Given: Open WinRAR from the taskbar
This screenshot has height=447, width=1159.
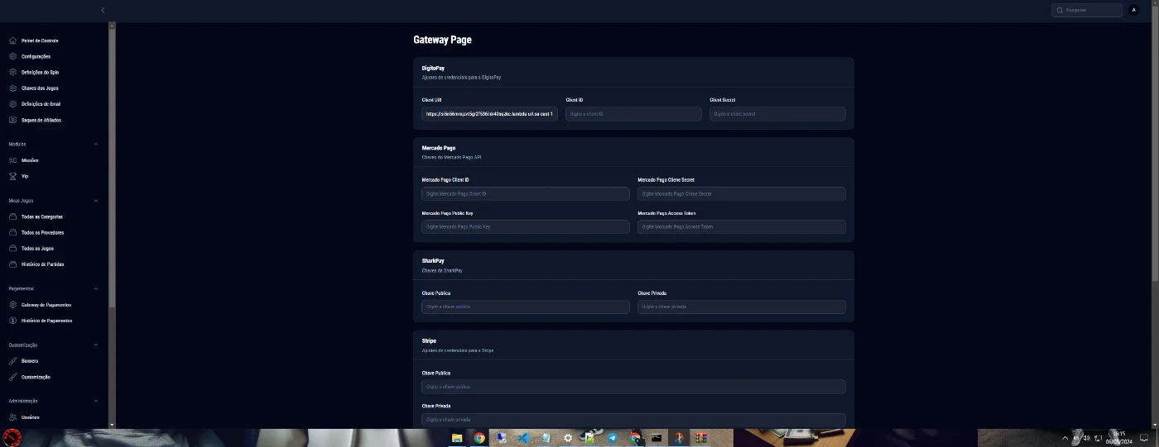Looking at the screenshot, I should [x=700, y=439].
